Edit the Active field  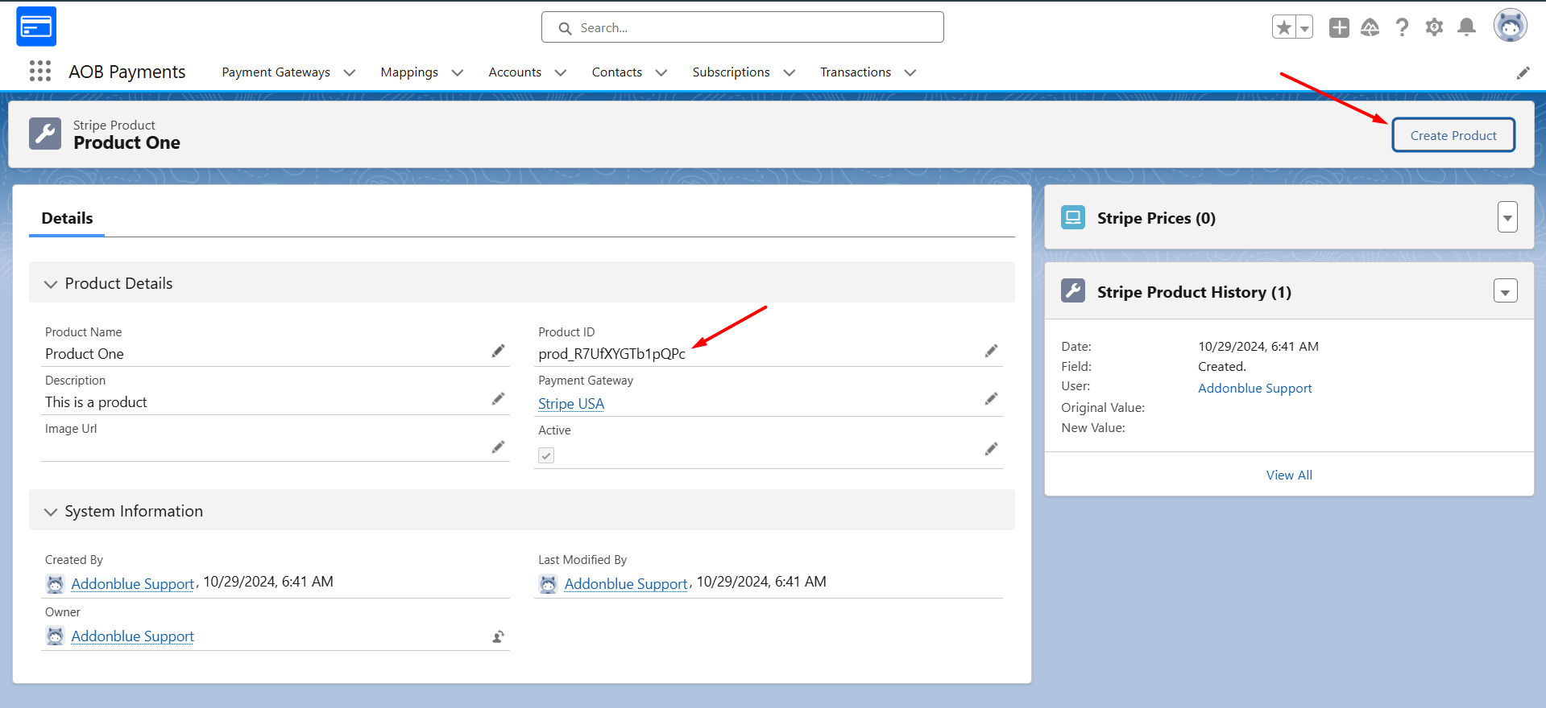(x=991, y=449)
